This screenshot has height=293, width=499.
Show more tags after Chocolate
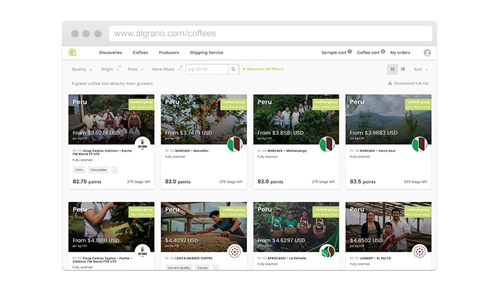115,170
